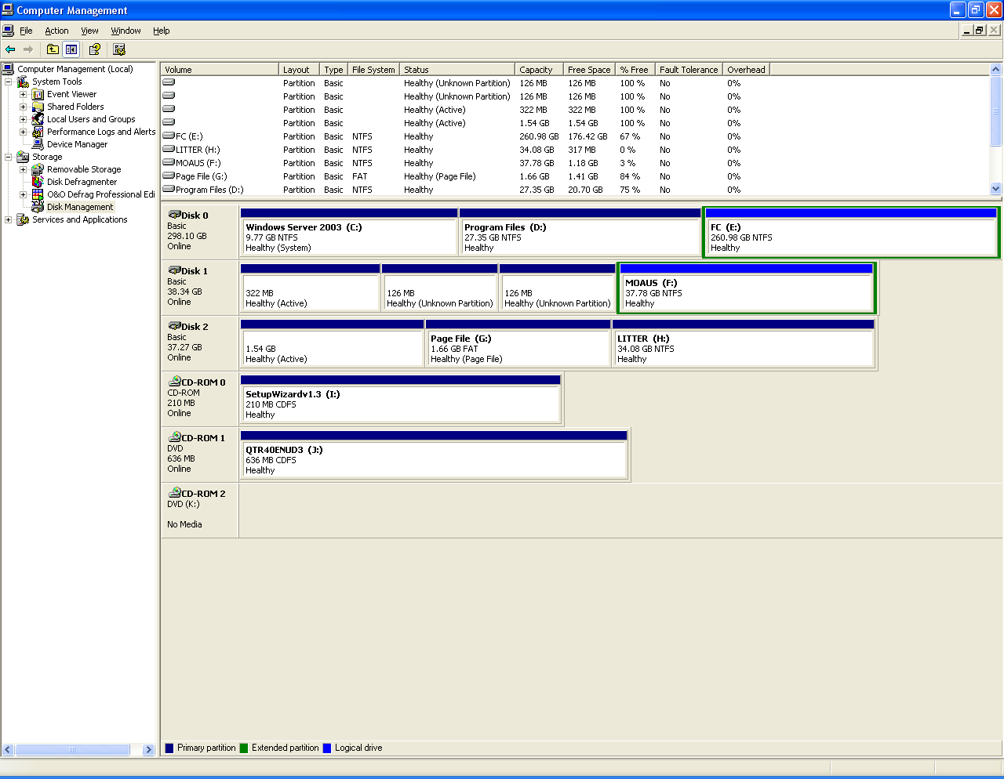Screen dimensions: 1004x779
Task: Open Device Manager in the console tree
Action: click(77, 144)
